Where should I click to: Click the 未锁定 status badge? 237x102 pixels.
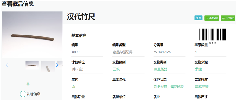[x=228, y=18]
